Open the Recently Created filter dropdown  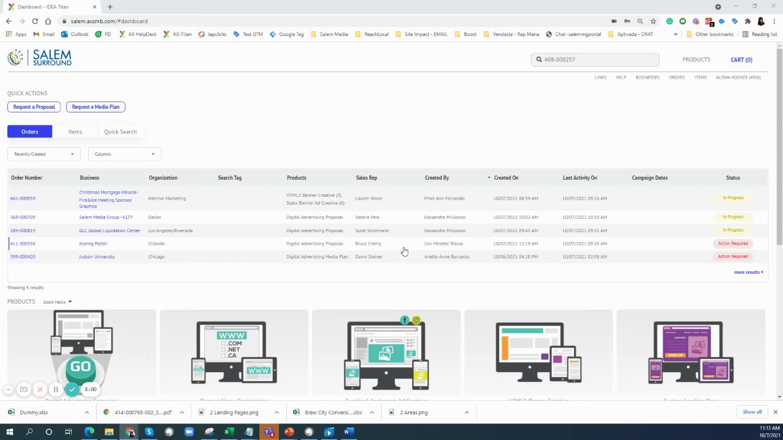point(44,154)
